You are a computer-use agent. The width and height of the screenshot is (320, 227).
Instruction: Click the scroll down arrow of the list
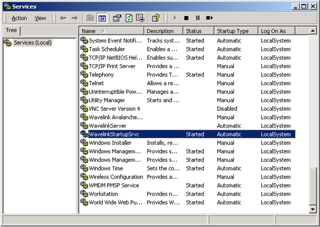pos(312,209)
